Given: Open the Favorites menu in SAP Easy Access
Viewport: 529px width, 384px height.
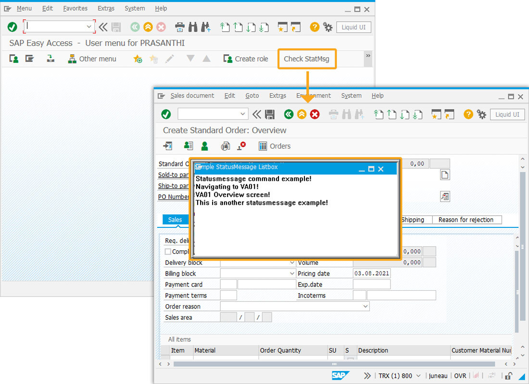Looking at the screenshot, I should 75,9.
